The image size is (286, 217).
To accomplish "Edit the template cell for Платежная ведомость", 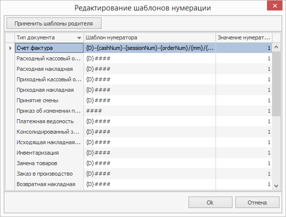I will click(x=149, y=121).
